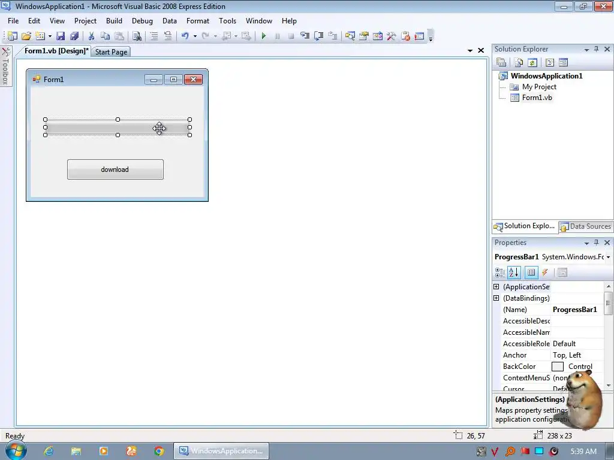Click the Step Over toolbar icon
614x460 pixels.
click(x=319, y=36)
